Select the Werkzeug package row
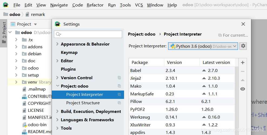This screenshot has height=135, width=267. tap(182, 117)
